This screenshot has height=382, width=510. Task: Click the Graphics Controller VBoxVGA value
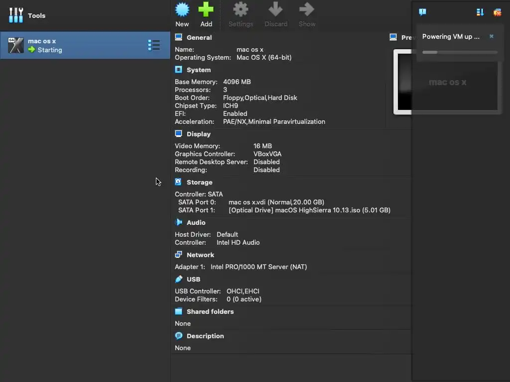point(267,154)
